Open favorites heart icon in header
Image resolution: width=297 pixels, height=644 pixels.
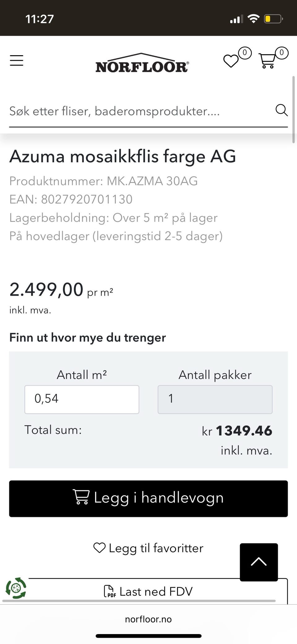(x=231, y=61)
